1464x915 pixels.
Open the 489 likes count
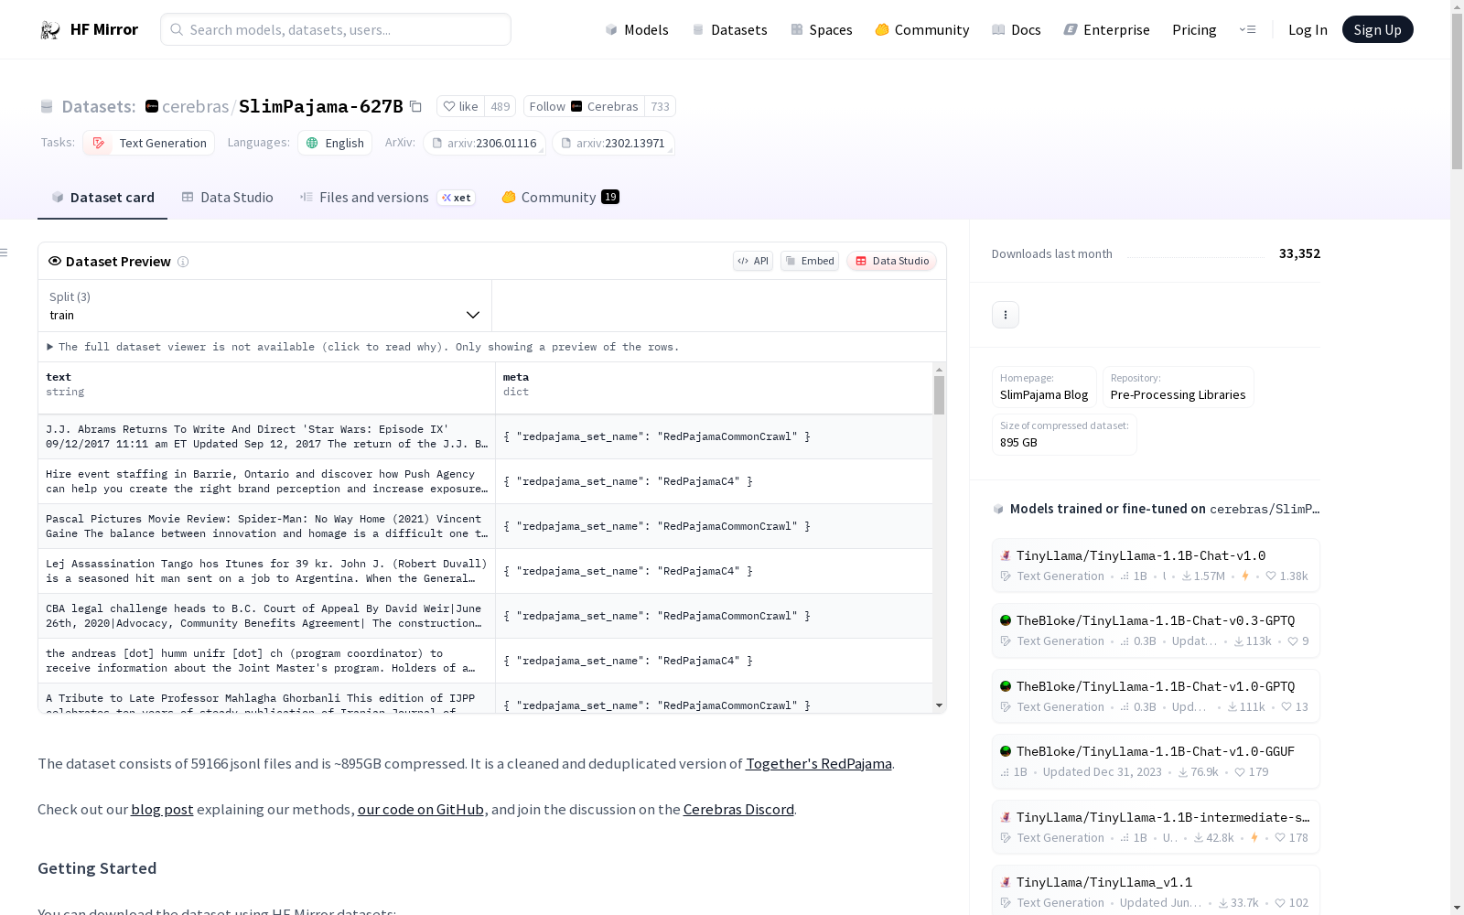500,106
